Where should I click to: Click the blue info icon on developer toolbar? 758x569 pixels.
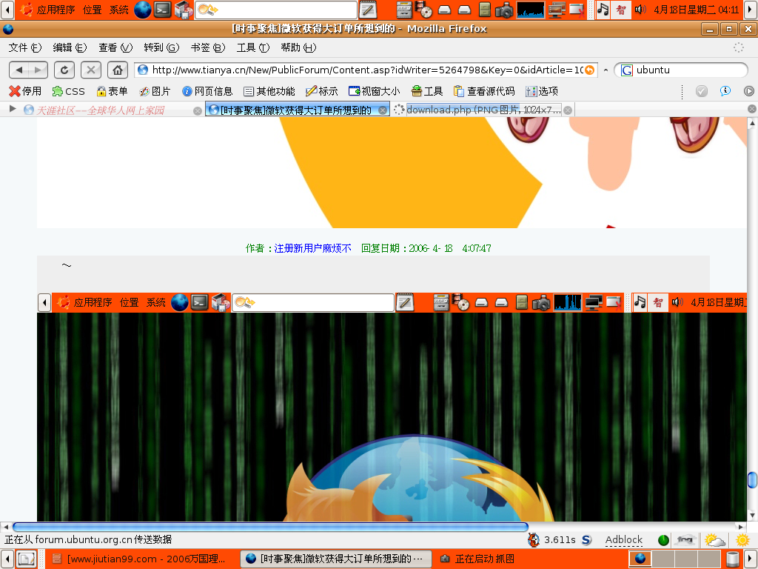click(x=725, y=91)
